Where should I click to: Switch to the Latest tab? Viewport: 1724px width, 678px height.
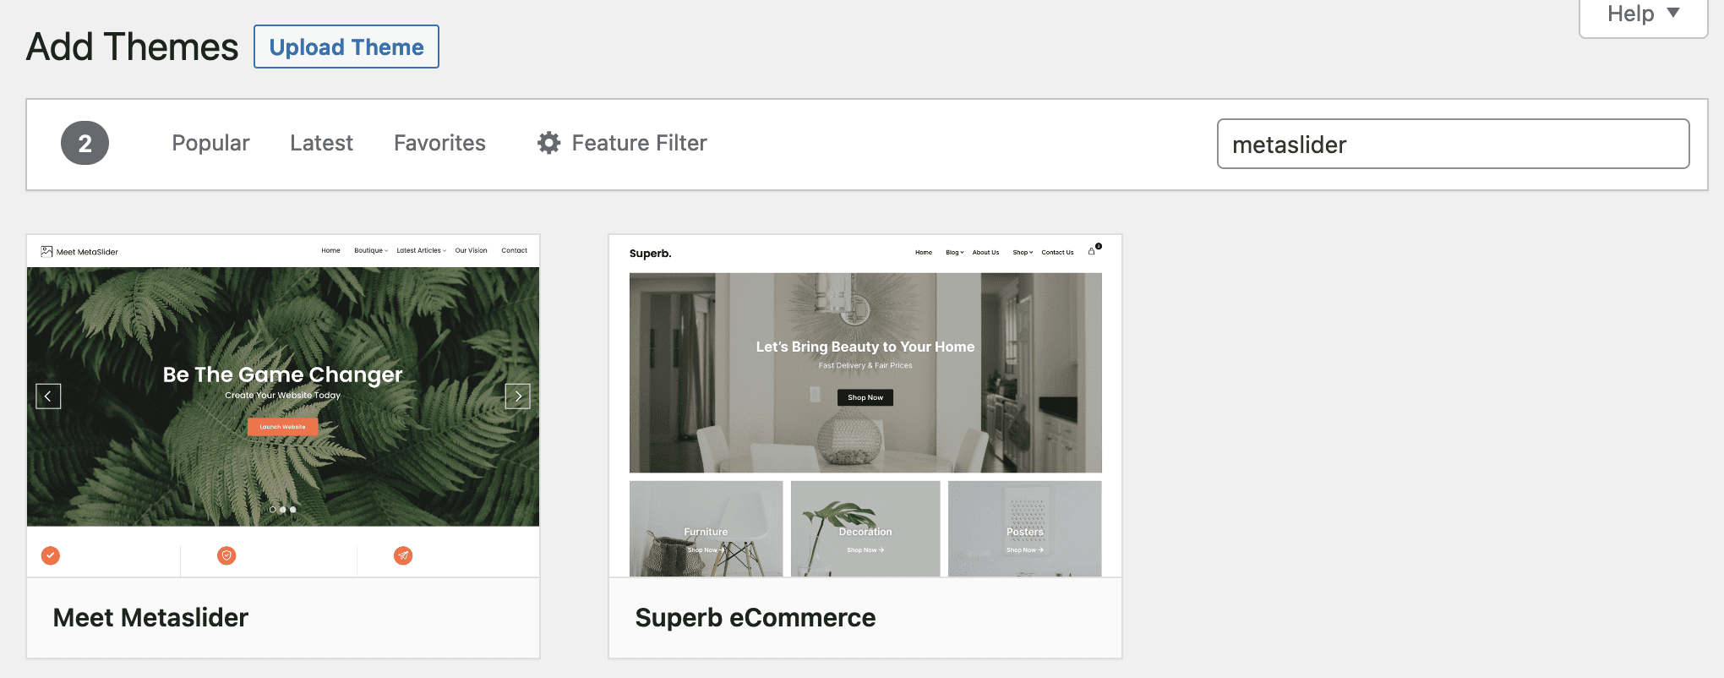[x=321, y=143]
